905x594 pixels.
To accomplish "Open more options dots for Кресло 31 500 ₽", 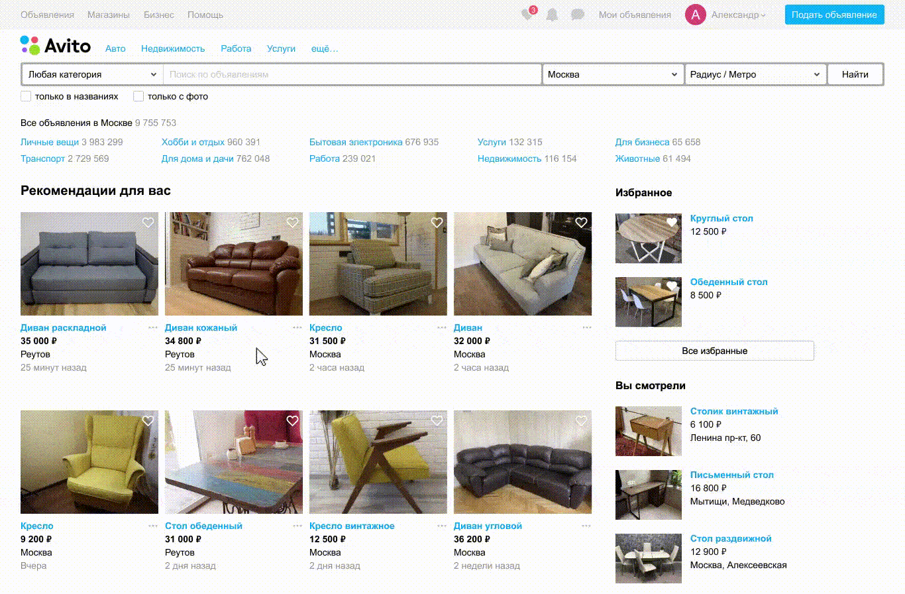I will pos(442,327).
